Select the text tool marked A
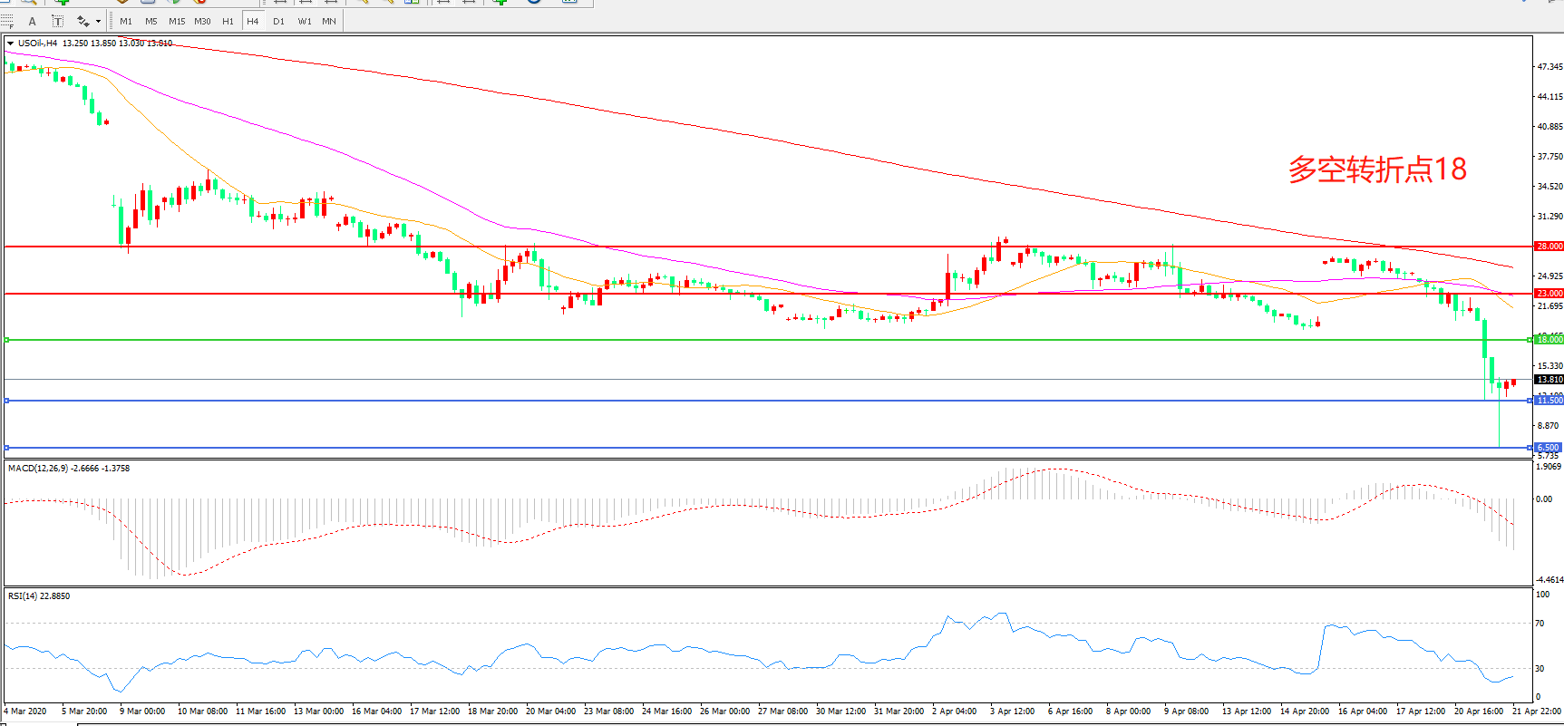This screenshot has height=726, width=1564. pyautogui.click(x=33, y=21)
